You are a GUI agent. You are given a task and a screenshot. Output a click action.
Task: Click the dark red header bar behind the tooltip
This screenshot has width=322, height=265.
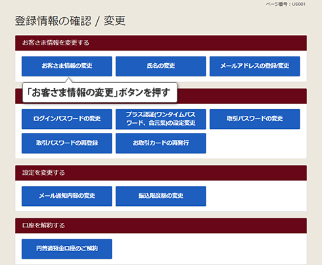click(242, 96)
